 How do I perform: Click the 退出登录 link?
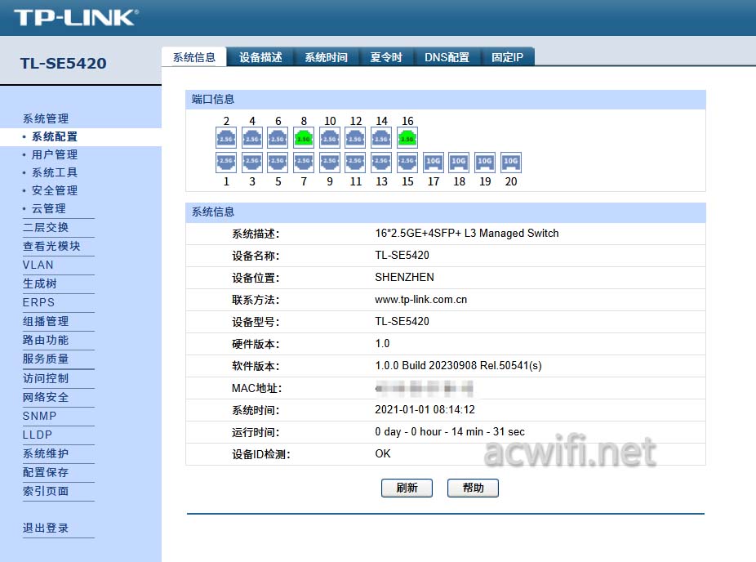46,528
